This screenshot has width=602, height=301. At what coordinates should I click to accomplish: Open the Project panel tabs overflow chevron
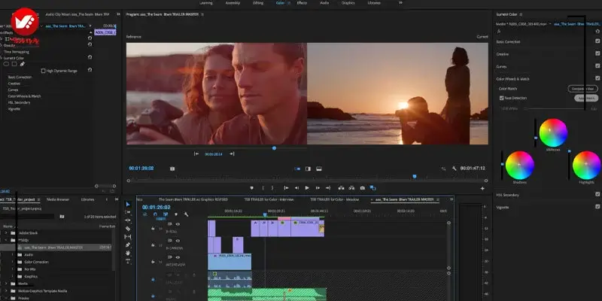(x=117, y=199)
